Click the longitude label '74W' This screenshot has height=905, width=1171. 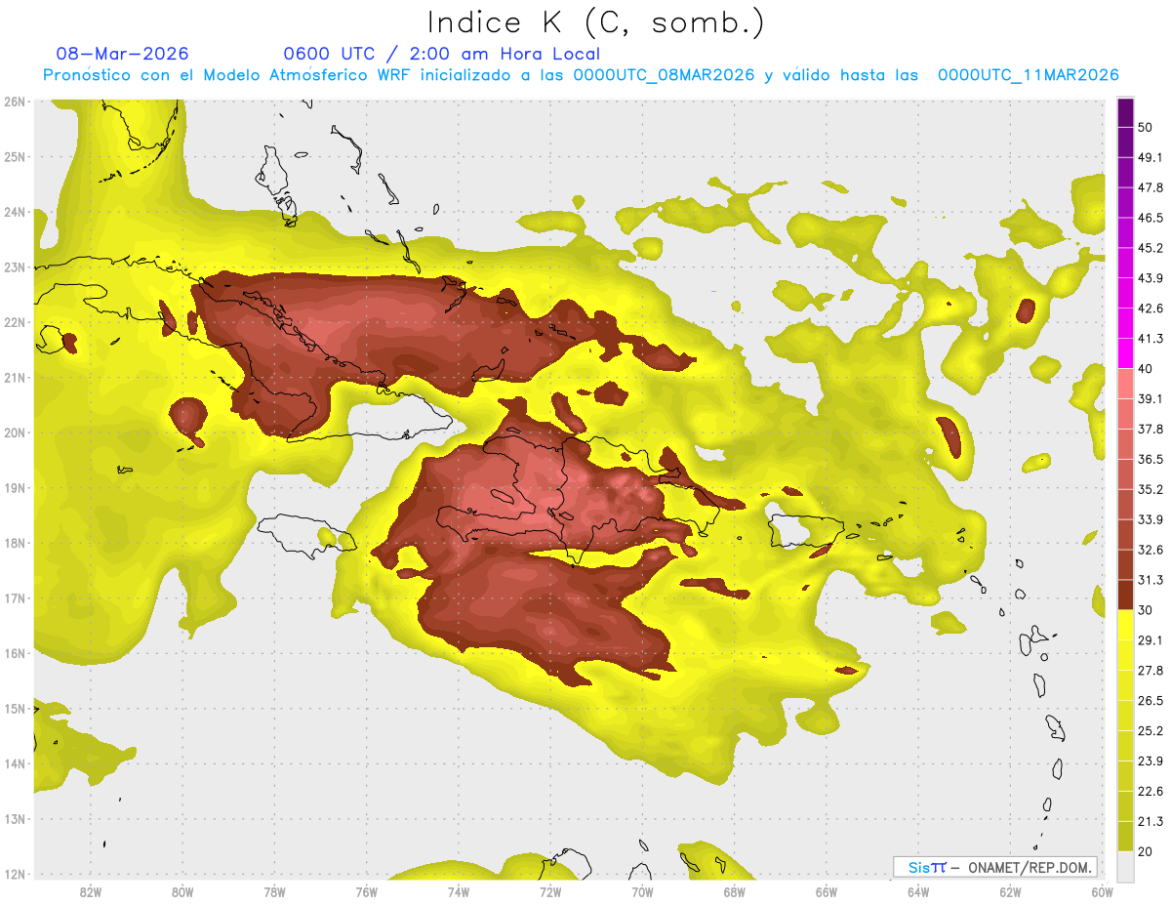click(x=458, y=891)
